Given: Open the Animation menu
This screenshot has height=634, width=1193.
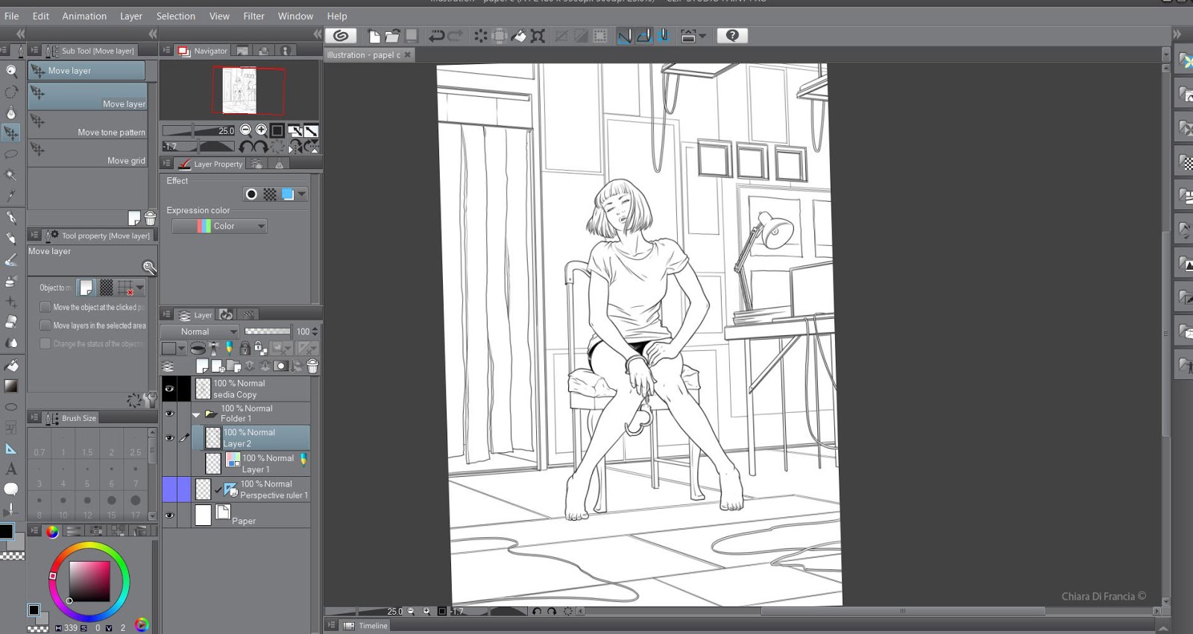Looking at the screenshot, I should pos(84,16).
